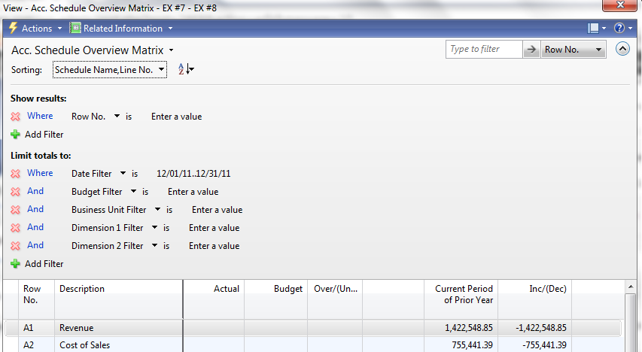Click Add Filter under Show results
642x352 pixels.
(x=44, y=135)
